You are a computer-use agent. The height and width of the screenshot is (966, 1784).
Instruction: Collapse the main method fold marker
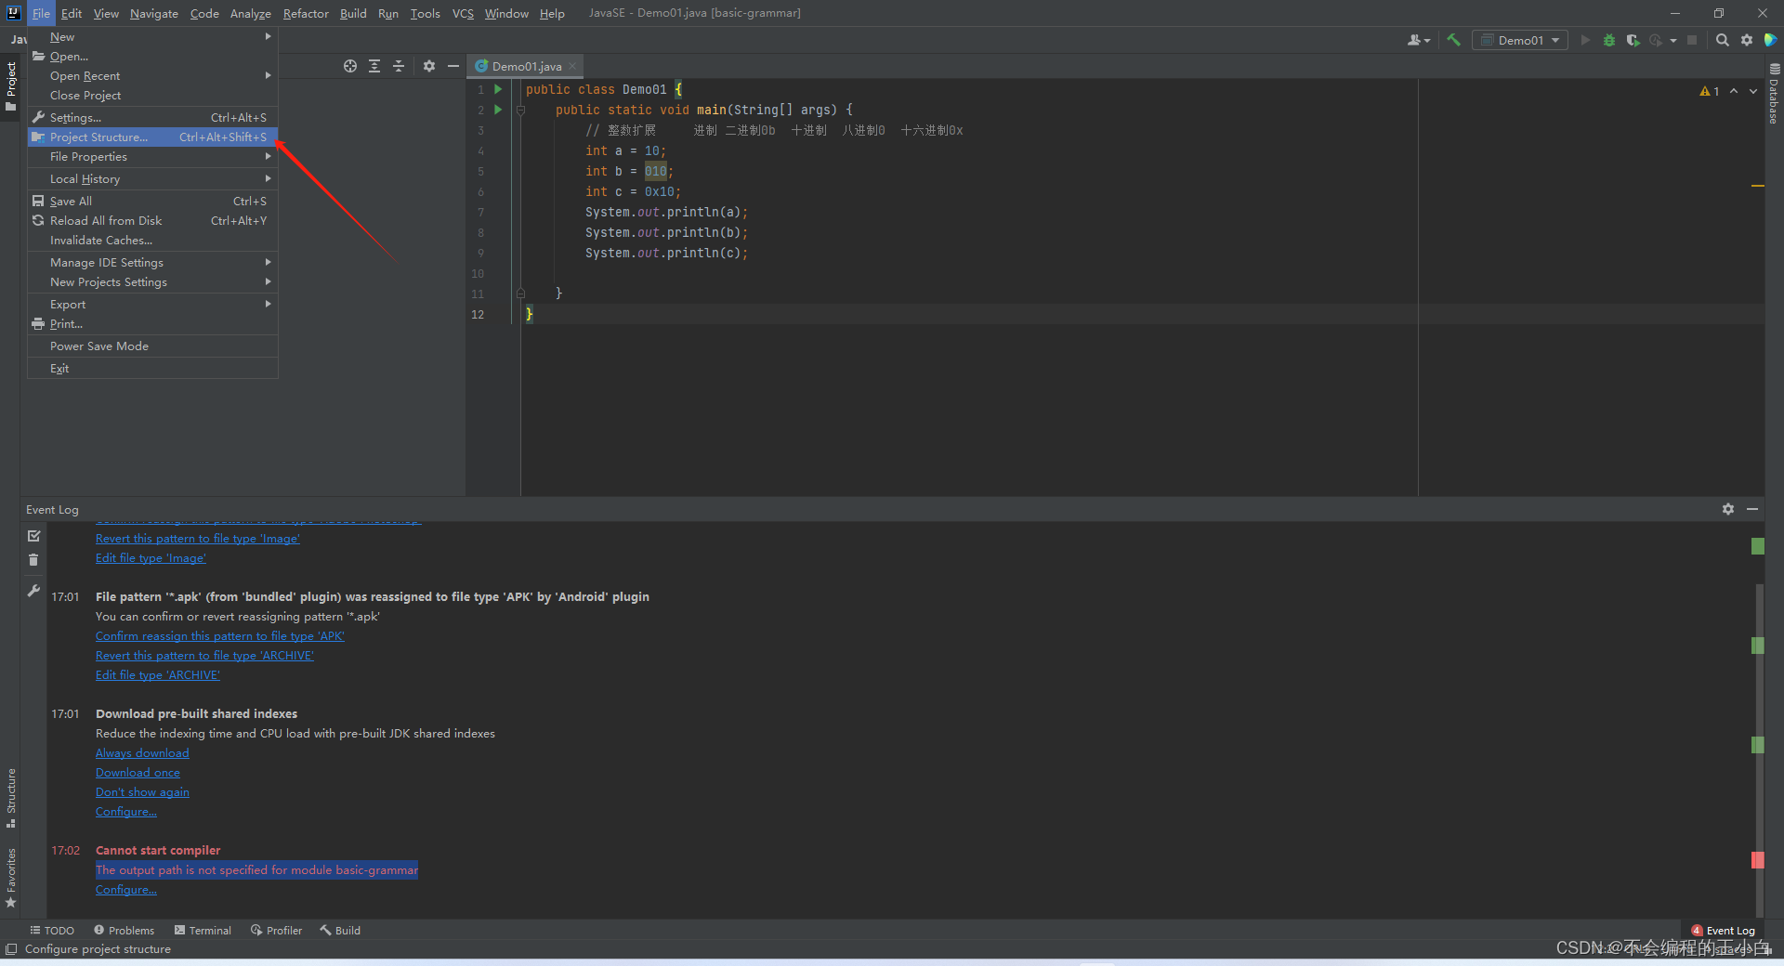pos(520,110)
